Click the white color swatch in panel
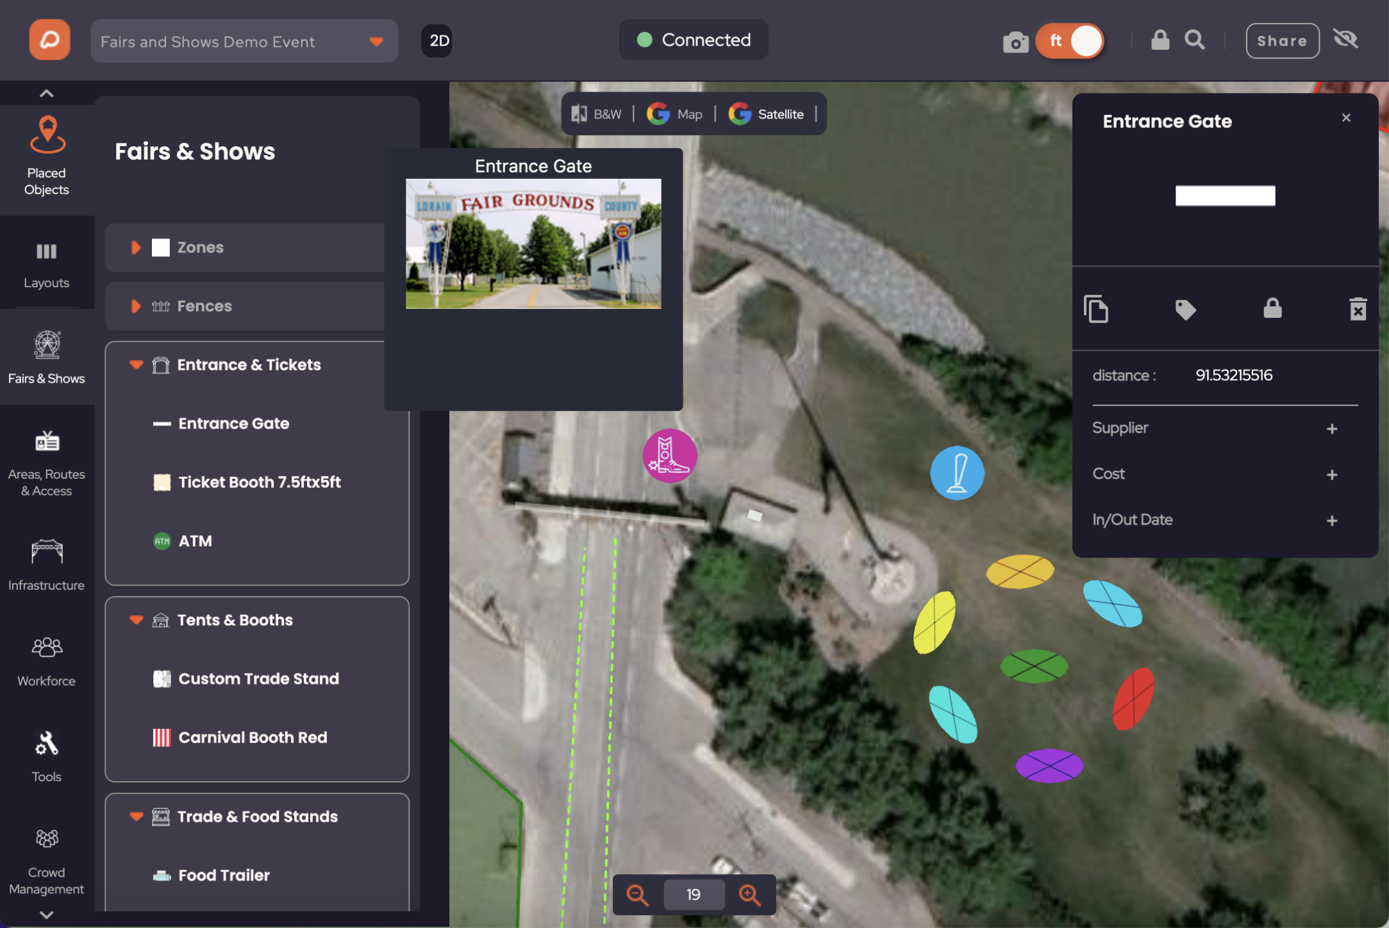The image size is (1389, 928). coord(1224,196)
